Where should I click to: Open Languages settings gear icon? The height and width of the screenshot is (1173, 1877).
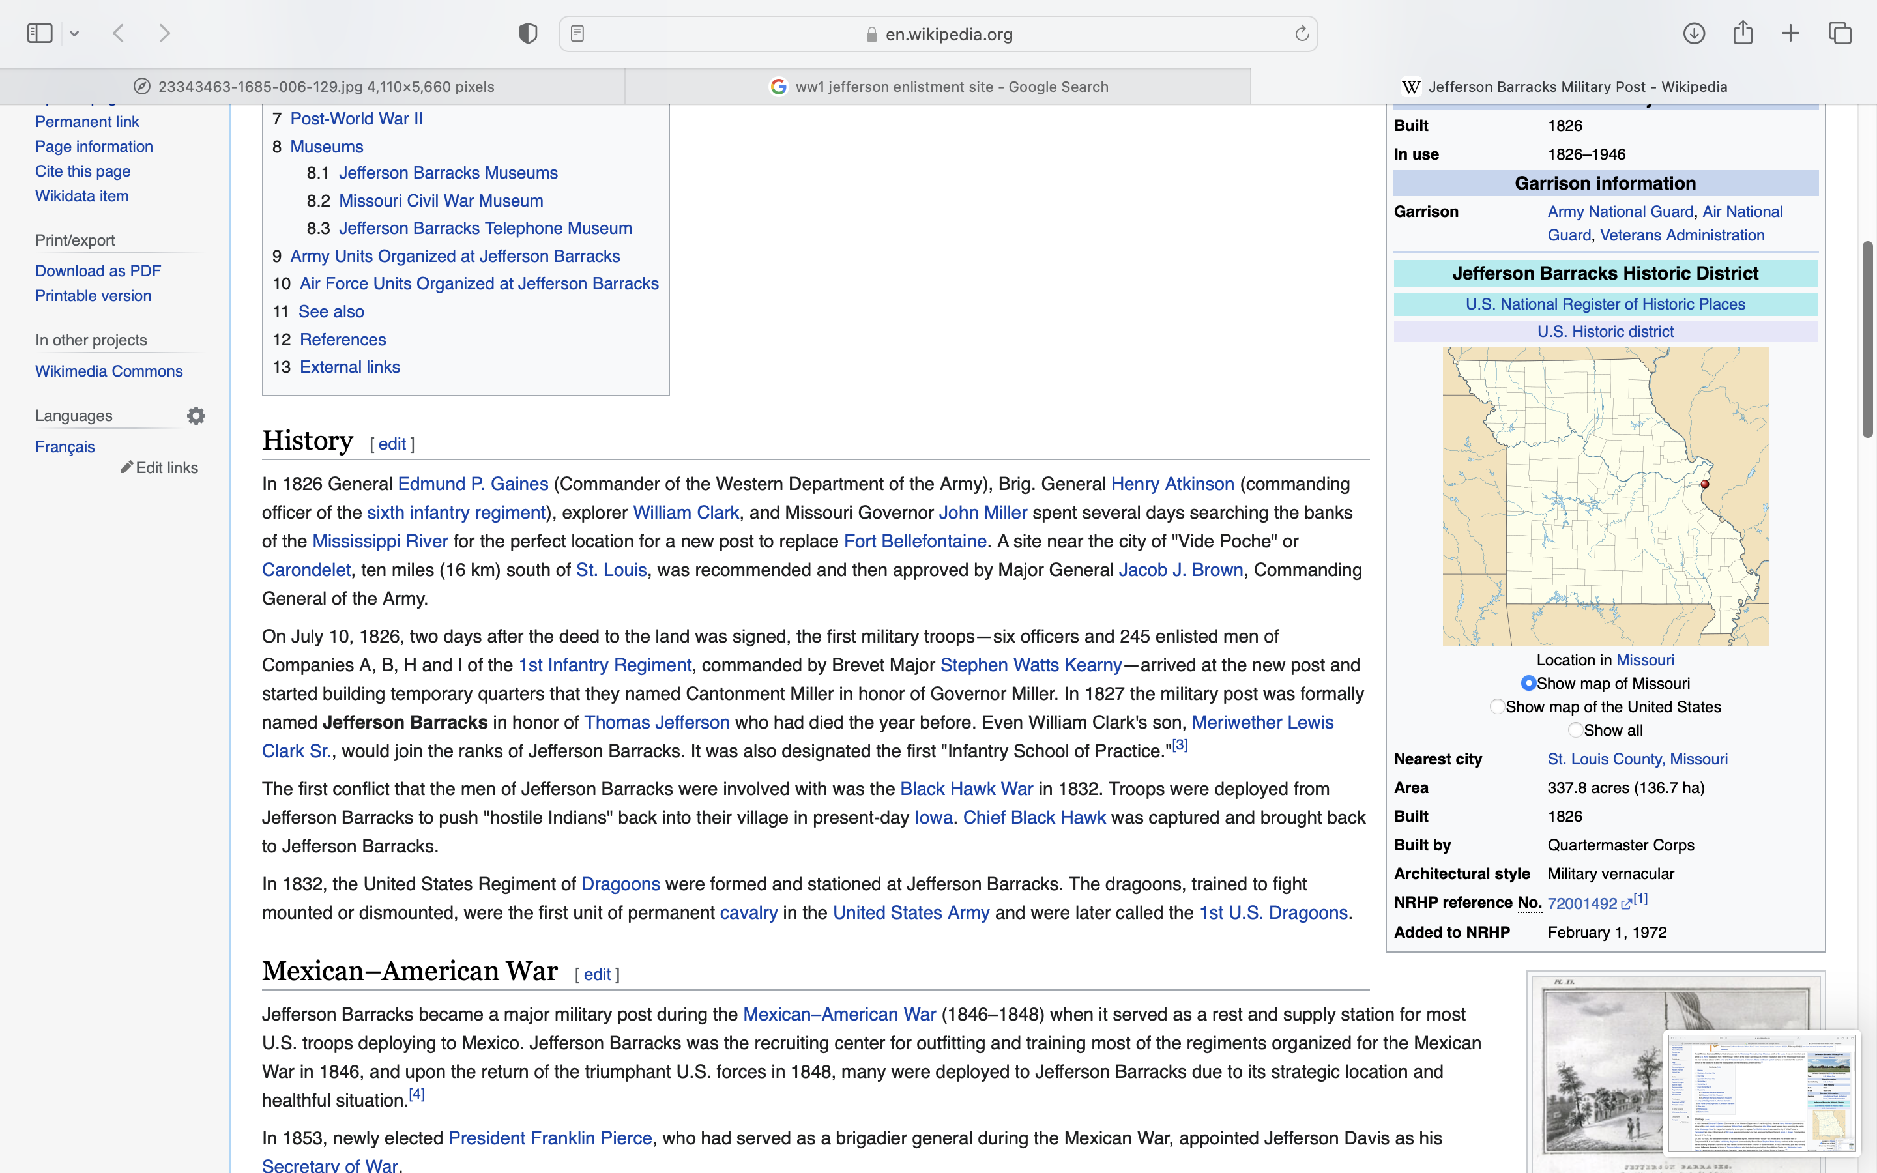[196, 416]
